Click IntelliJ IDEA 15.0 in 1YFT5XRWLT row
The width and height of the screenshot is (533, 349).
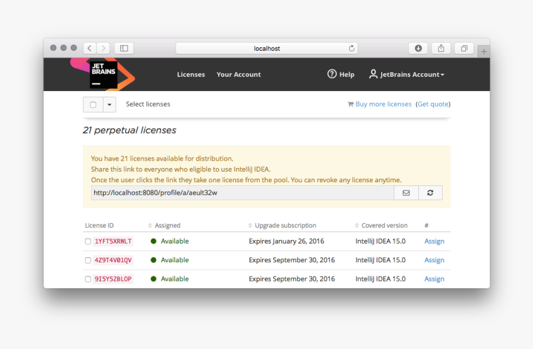click(381, 241)
